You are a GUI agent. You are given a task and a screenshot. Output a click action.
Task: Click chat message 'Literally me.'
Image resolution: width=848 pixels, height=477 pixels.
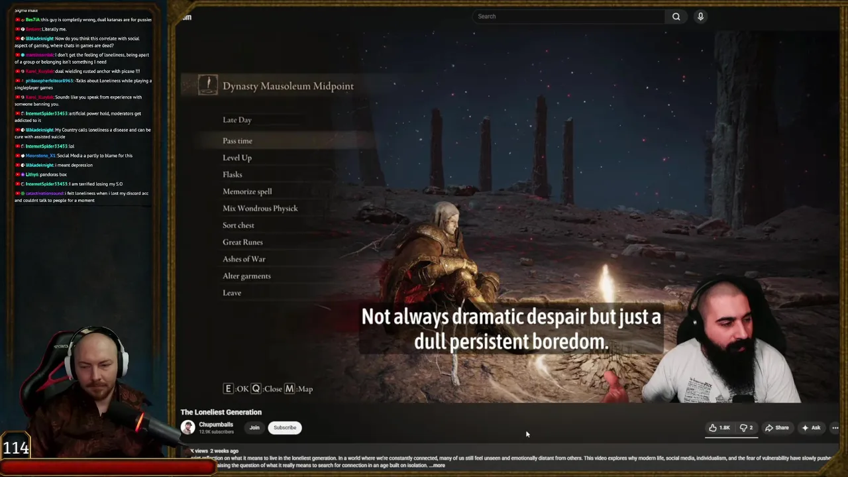pyautogui.click(x=54, y=29)
